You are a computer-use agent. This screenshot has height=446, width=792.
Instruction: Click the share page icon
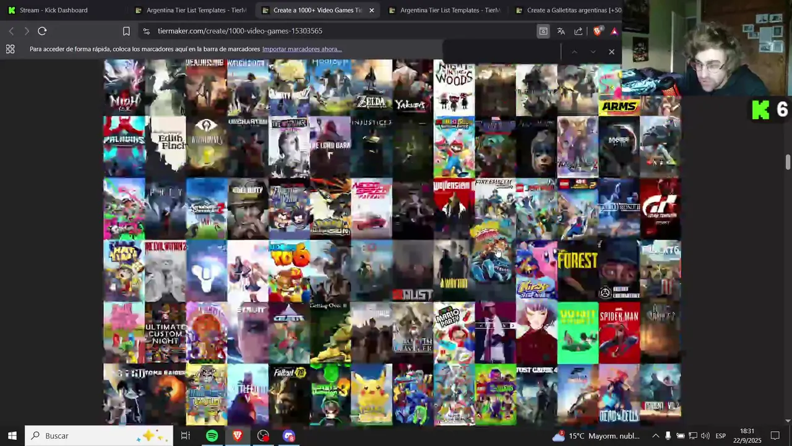[x=579, y=31]
